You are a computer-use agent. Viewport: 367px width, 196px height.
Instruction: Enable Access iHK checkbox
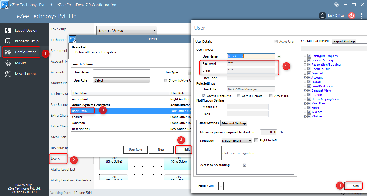pyautogui.click(x=271, y=96)
